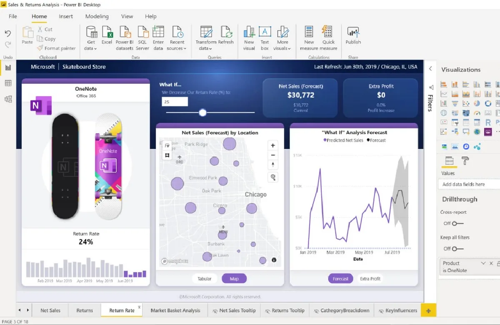Remove the Product drillthrough filter
500x325 pixels.
[491, 263]
